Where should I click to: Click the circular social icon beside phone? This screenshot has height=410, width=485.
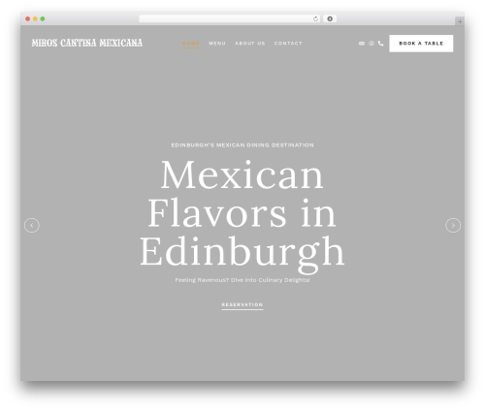(372, 44)
